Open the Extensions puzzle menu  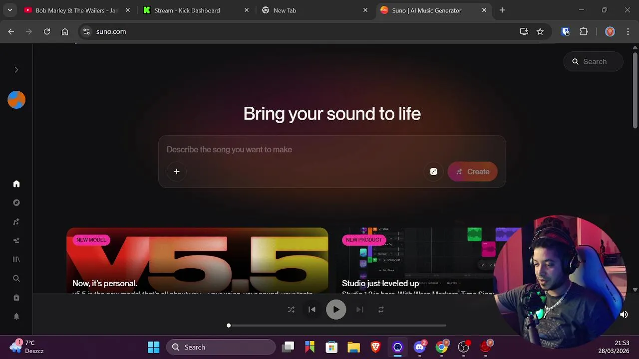pos(584,31)
